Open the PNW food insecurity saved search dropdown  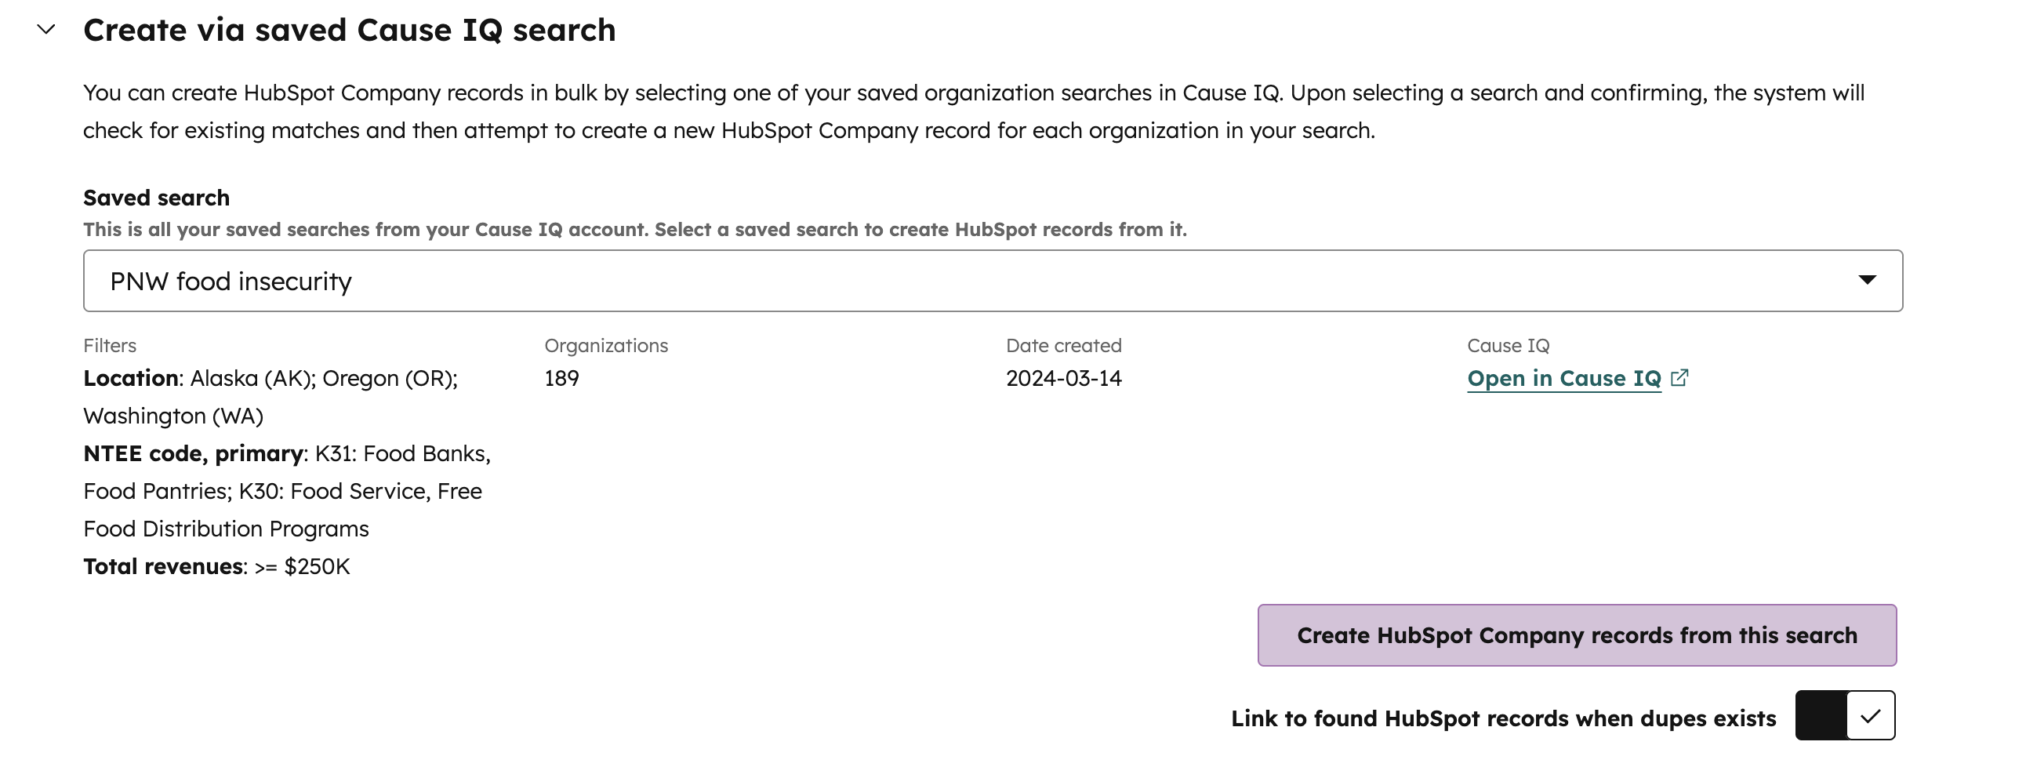point(991,279)
